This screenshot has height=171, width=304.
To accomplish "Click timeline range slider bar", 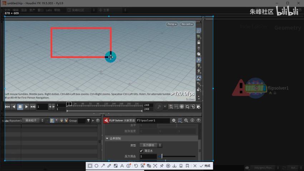I will pyautogui.click(x=104, y=111).
